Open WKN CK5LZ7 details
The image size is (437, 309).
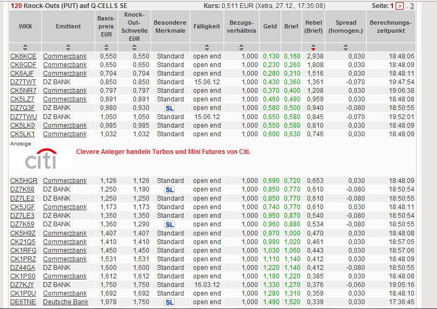tap(22, 99)
